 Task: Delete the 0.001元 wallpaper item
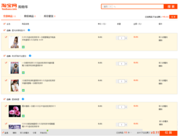[x=160, y=40]
